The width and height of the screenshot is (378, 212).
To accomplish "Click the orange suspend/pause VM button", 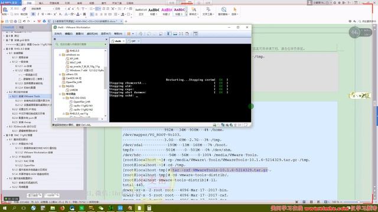I will [x=129, y=34].
